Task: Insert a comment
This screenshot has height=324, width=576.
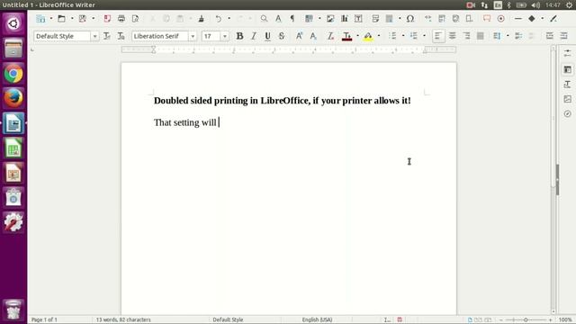Action: pos(487,18)
